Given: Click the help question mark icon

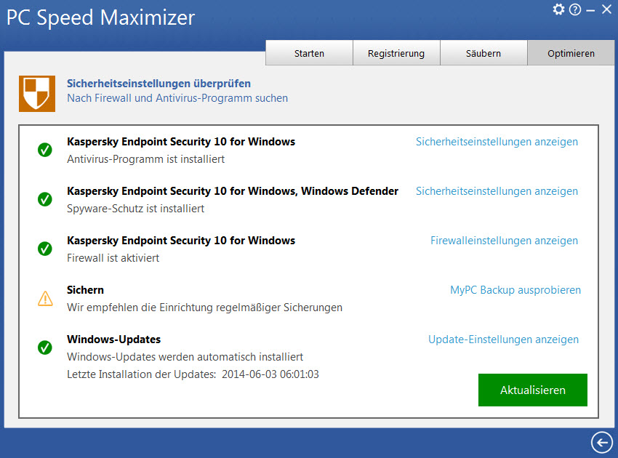Looking at the screenshot, I should pyautogui.click(x=575, y=9).
